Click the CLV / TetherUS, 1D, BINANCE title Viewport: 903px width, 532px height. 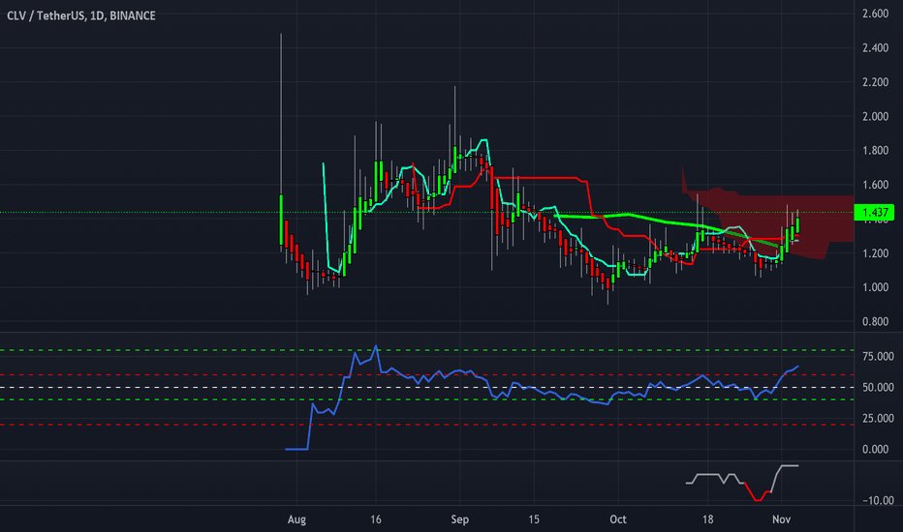tap(81, 15)
